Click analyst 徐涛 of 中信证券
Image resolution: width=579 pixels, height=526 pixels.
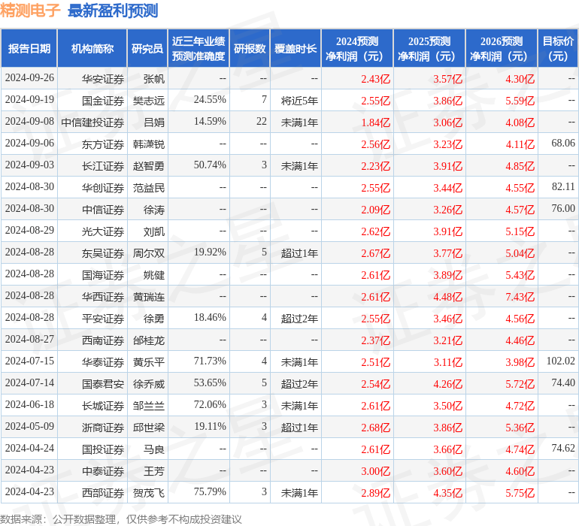click(153, 210)
